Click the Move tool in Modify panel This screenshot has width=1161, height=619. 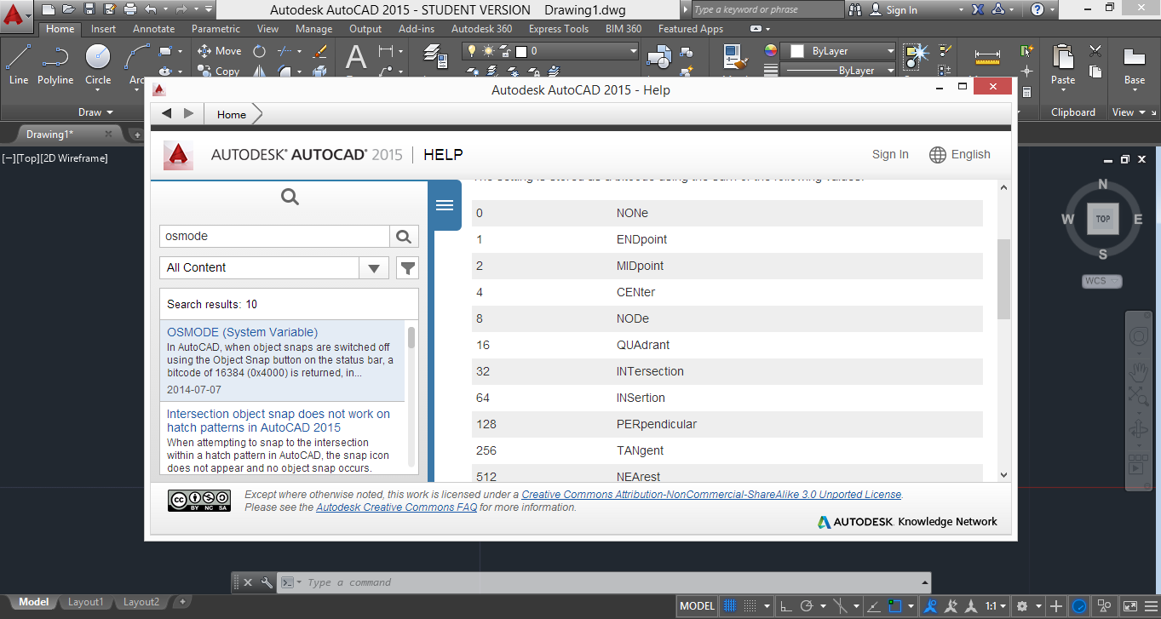220,51
